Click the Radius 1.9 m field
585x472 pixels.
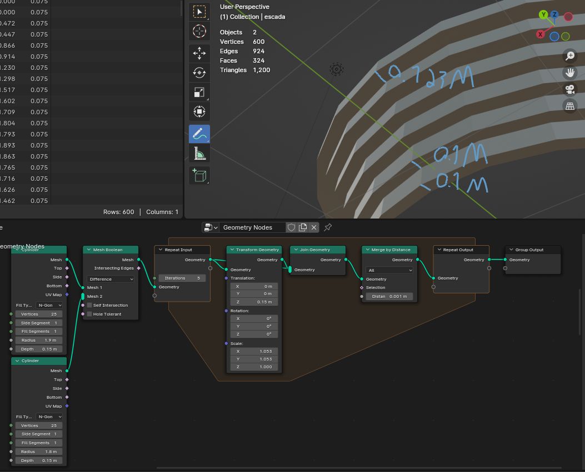click(39, 340)
